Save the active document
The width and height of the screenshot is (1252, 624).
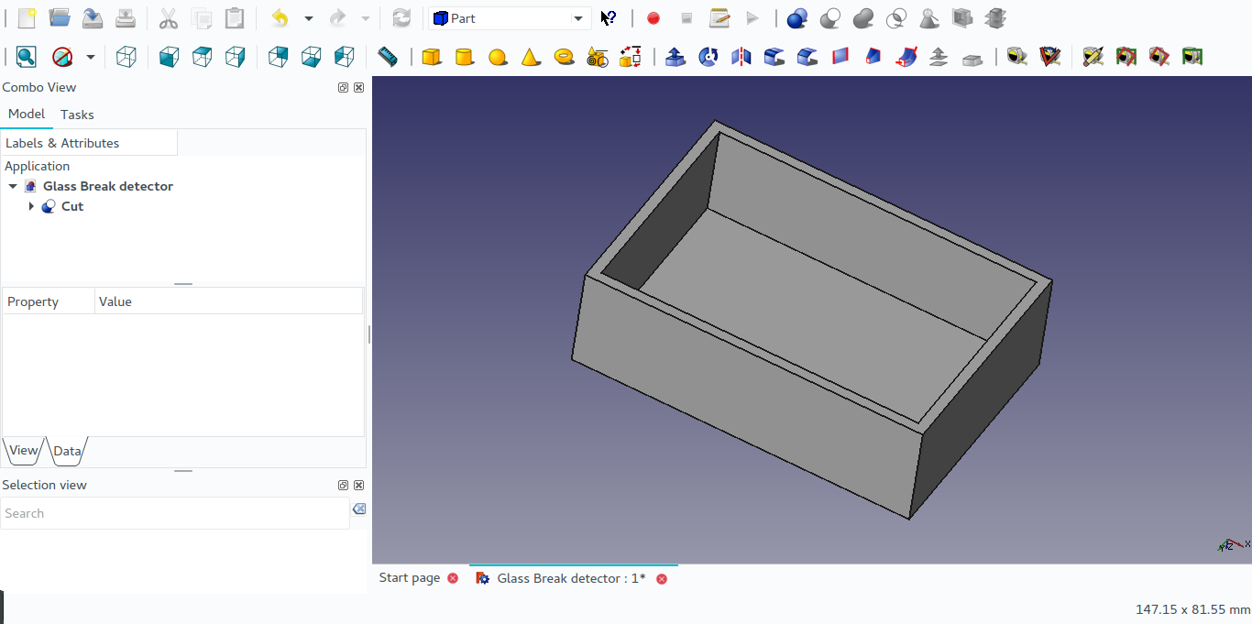point(93,18)
